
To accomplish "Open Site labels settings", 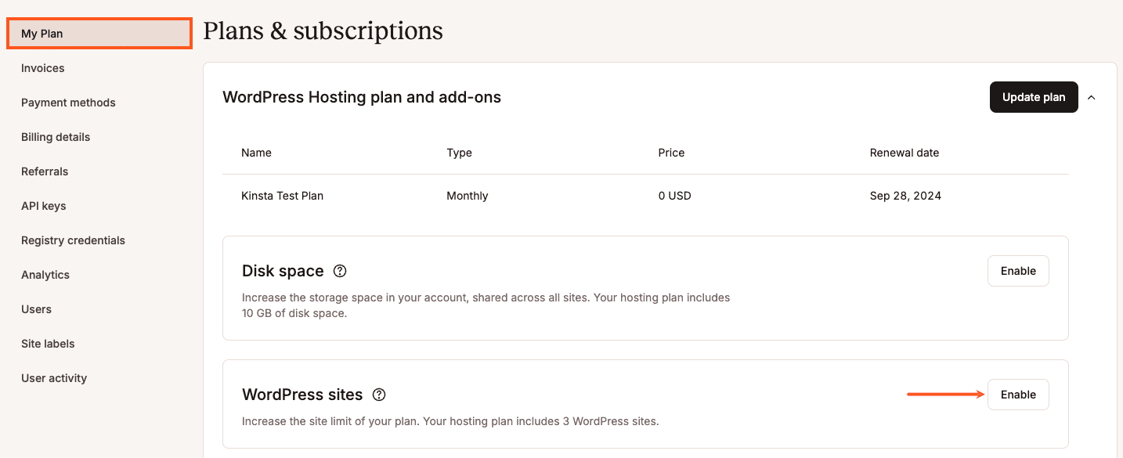I will [48, 344].
